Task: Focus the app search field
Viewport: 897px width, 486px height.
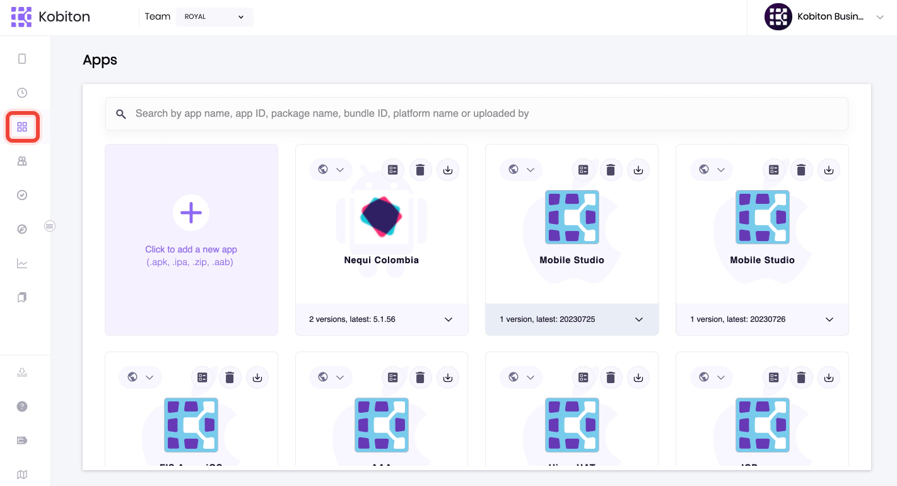Action: 477,114
